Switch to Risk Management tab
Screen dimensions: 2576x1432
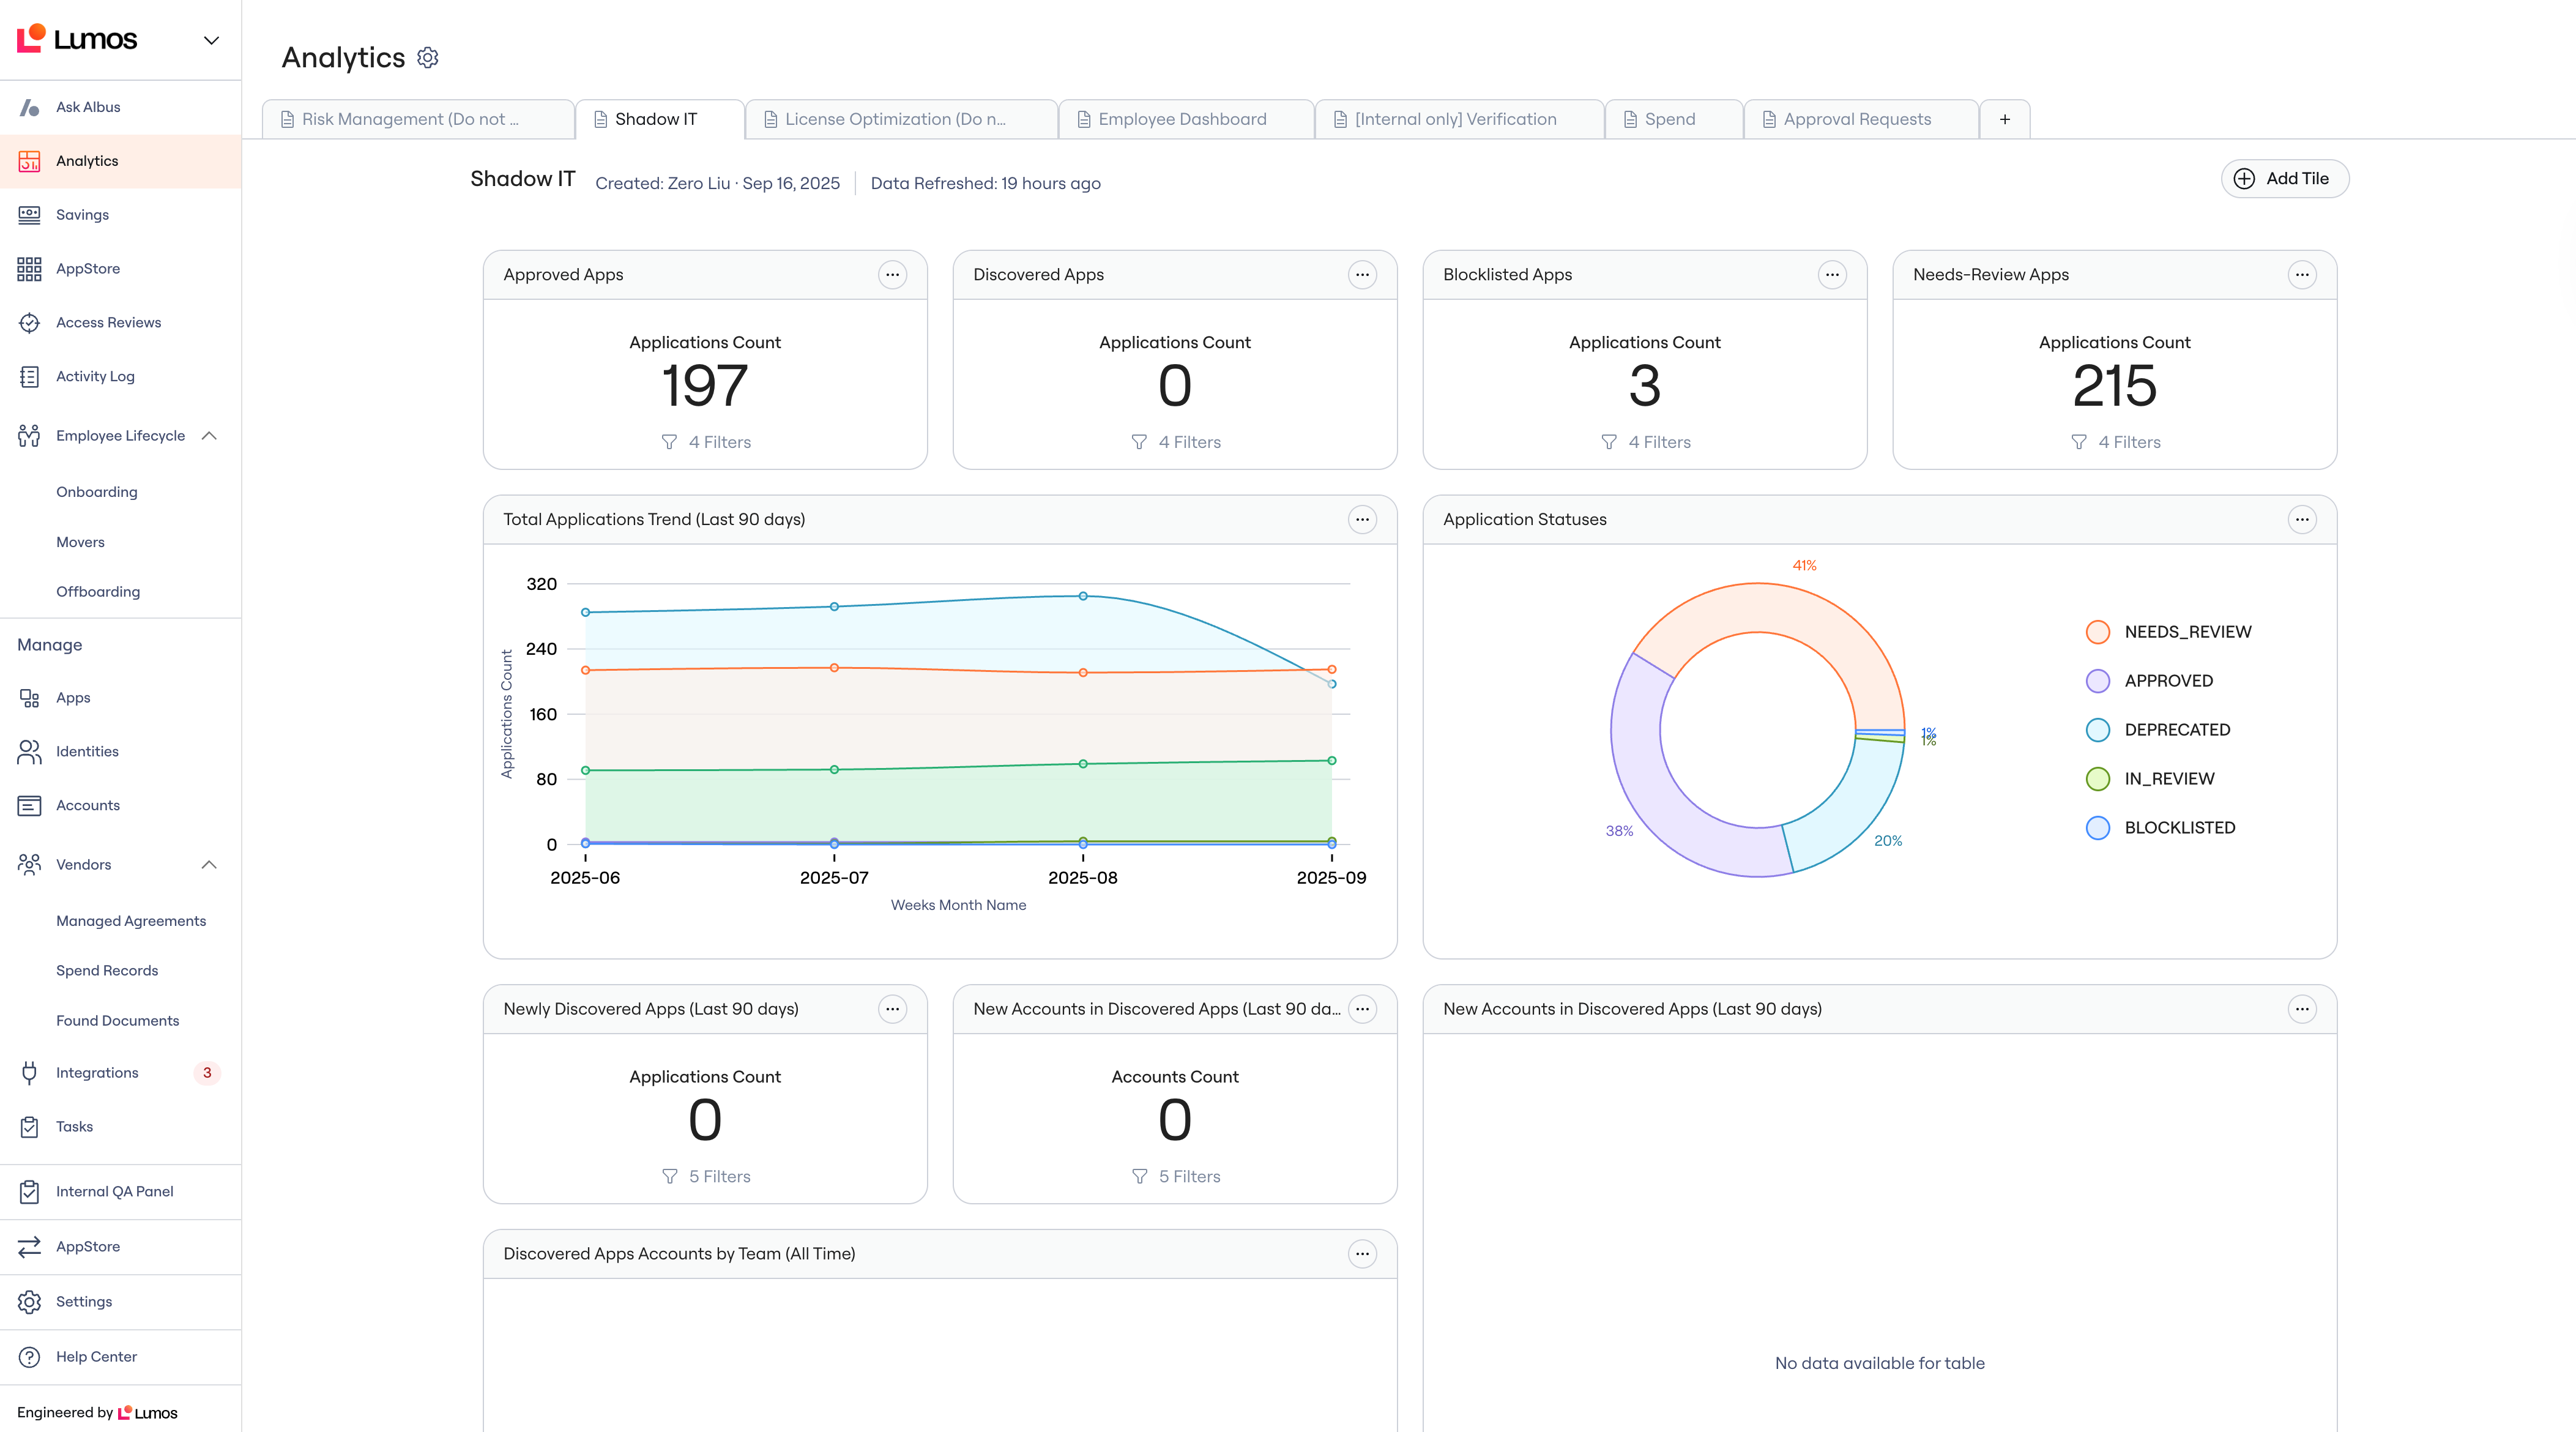coord(418,119)
